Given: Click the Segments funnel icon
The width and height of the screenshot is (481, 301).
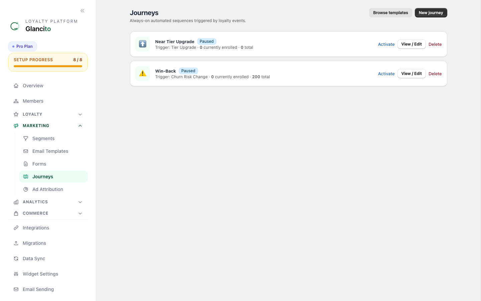Looking at the screenshot, I should pos(26,138).
